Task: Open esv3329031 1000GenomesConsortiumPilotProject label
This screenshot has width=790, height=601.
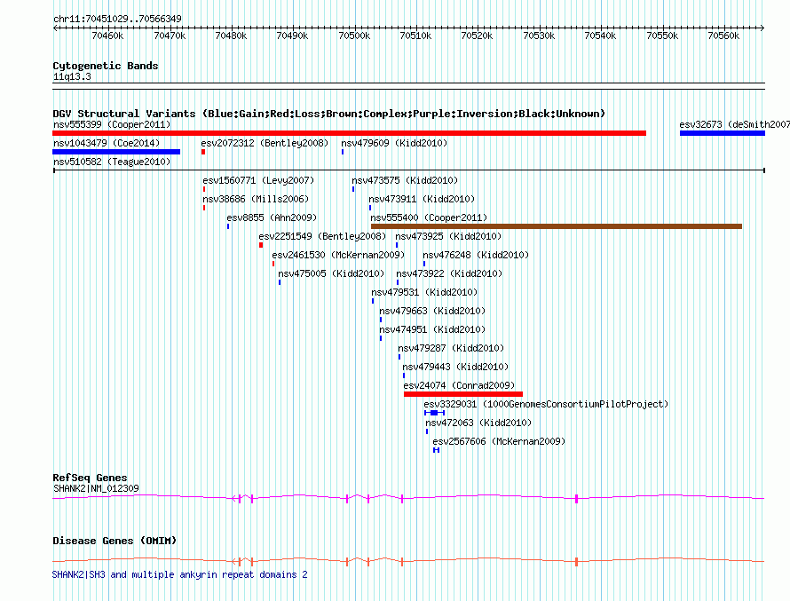Action: point(546,404)
